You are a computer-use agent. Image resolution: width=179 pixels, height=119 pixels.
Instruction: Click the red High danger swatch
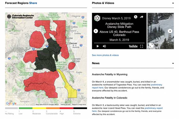pyautogui.click(x=66, y=108)
